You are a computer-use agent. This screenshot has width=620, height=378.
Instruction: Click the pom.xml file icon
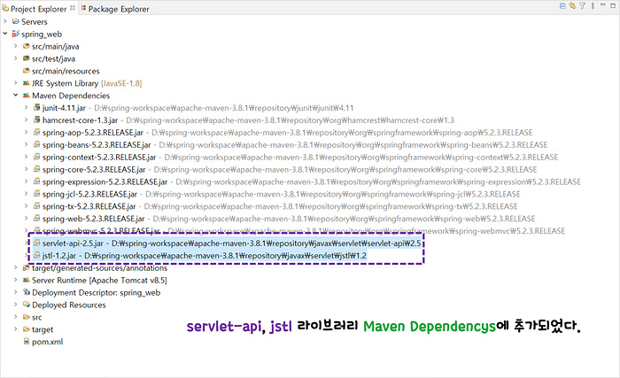26,341
